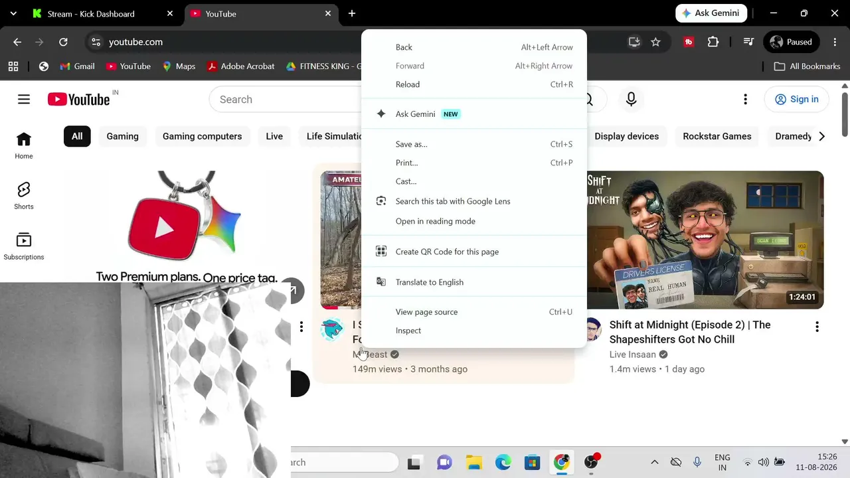Click the Sign in button

(x=796, y=100)
